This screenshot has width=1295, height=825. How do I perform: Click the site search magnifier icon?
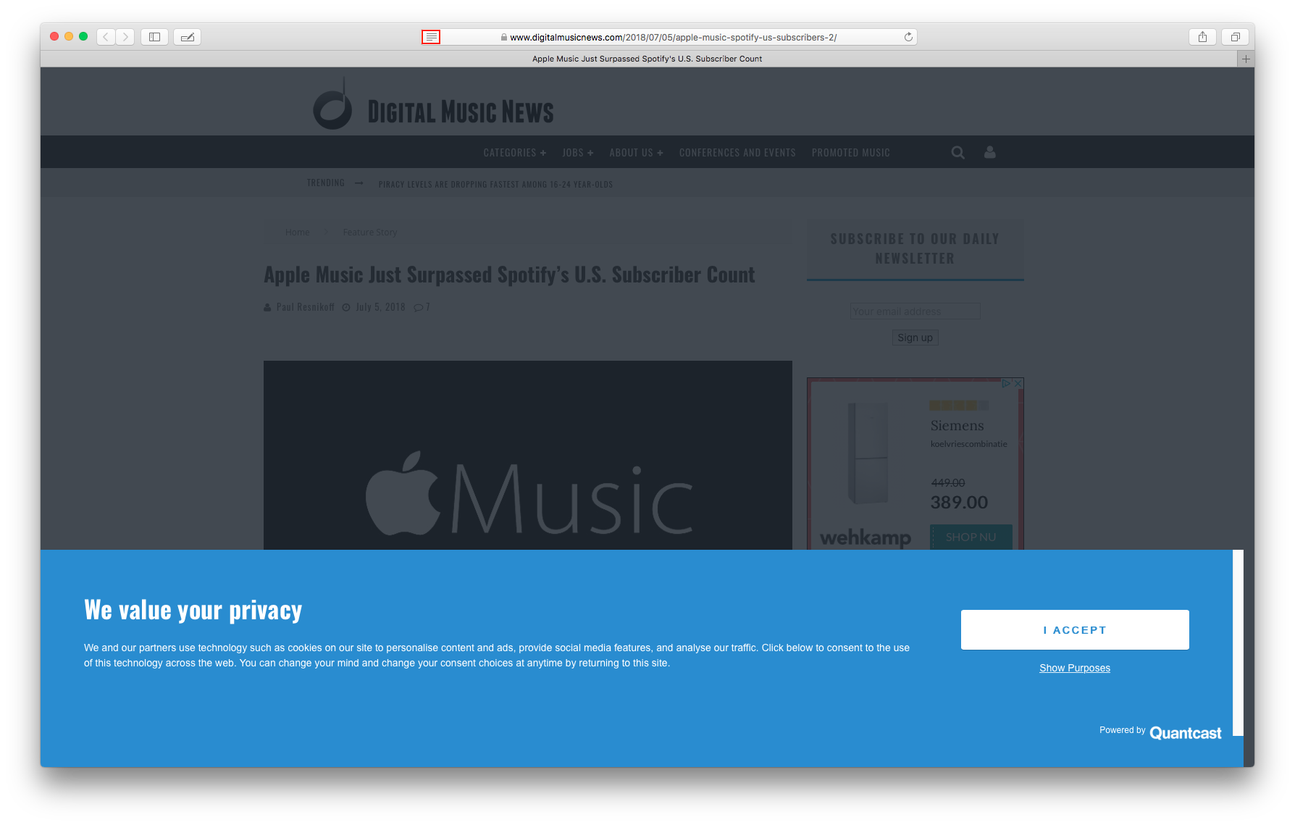click(x=957, y=152)
